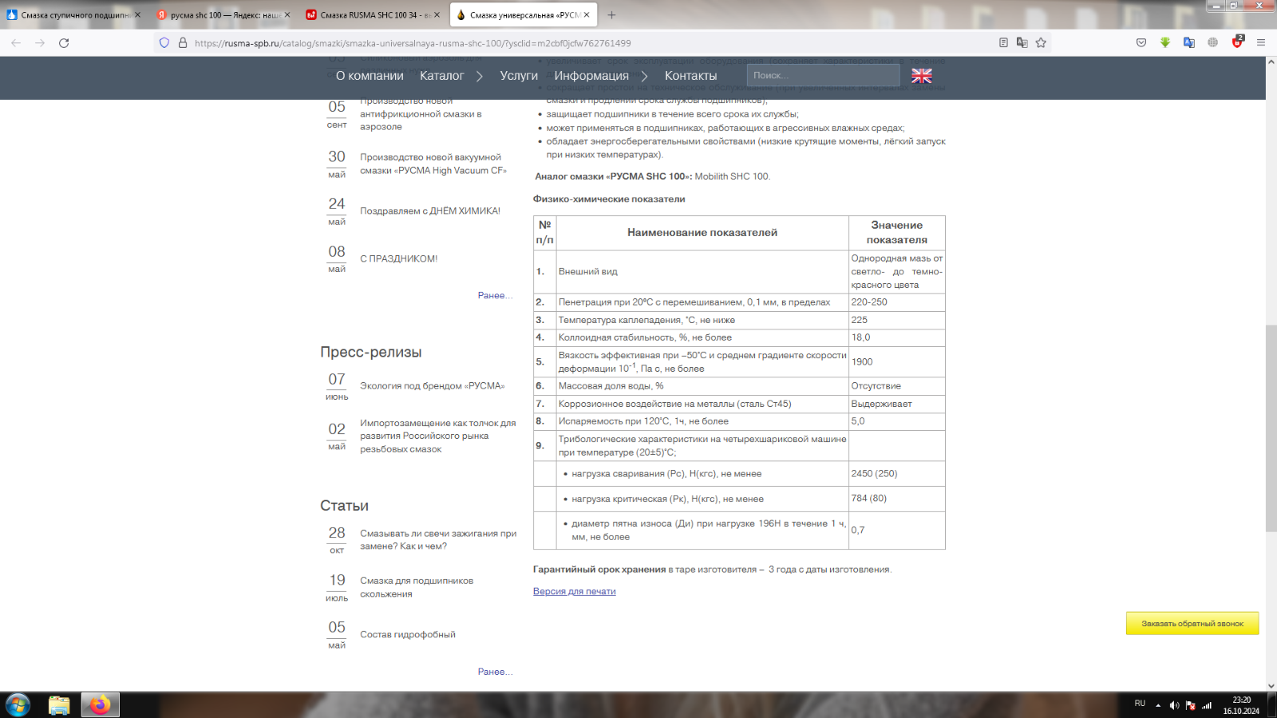Open article 'Состав гидрофобный'
This screenshot has height=718, width=1277.
[x=408, y=634]
